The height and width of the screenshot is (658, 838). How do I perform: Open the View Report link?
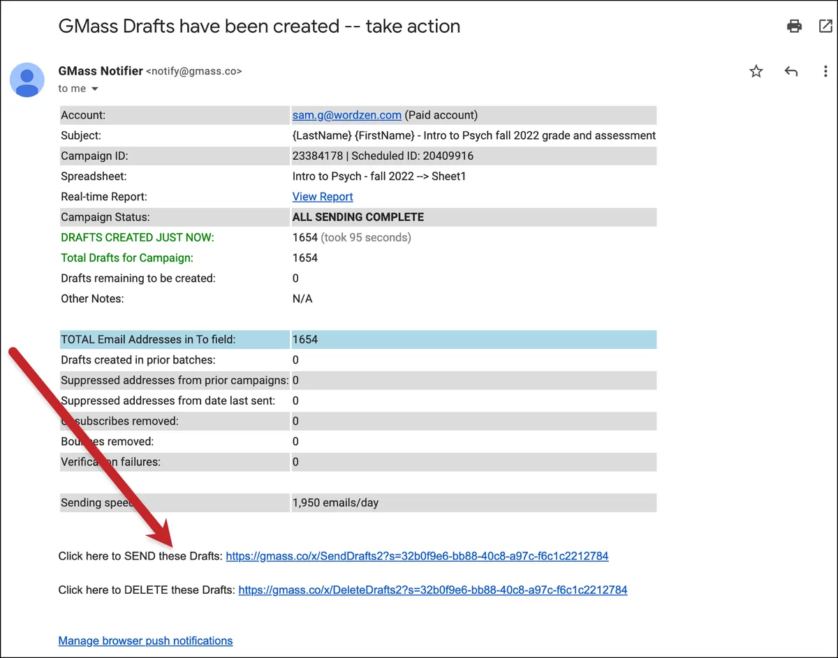pos(323,197)
